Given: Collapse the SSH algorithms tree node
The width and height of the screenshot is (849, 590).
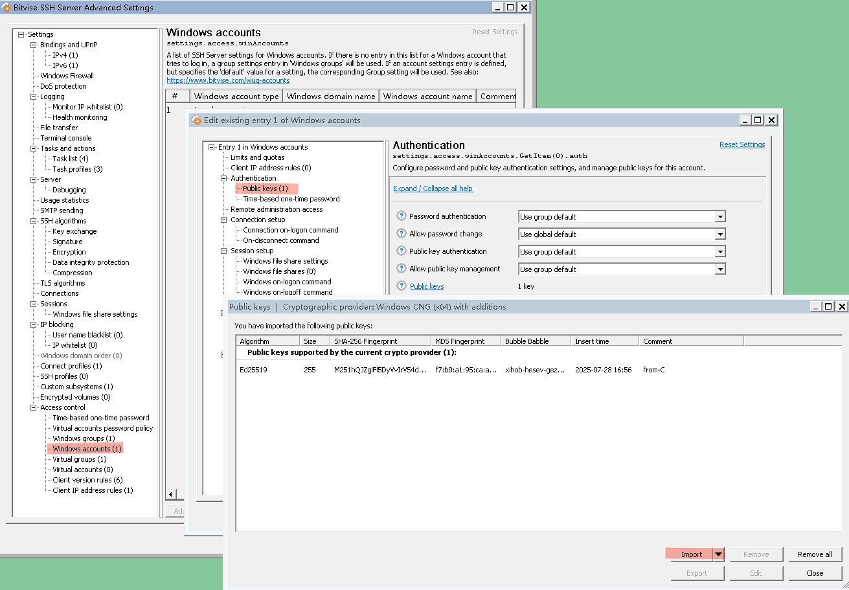Looking at the screenshot, I should point(34,221).
